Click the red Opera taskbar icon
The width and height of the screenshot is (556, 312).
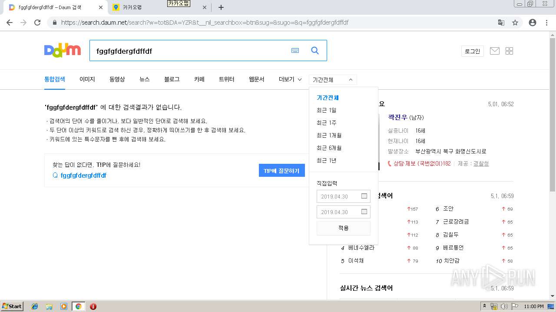coord(93,306)
